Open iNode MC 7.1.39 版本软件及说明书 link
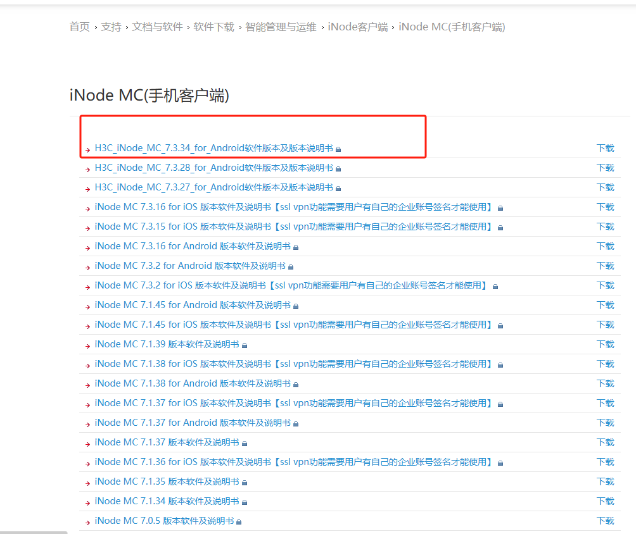Screen dimensions: 636x534 [167, 344]
